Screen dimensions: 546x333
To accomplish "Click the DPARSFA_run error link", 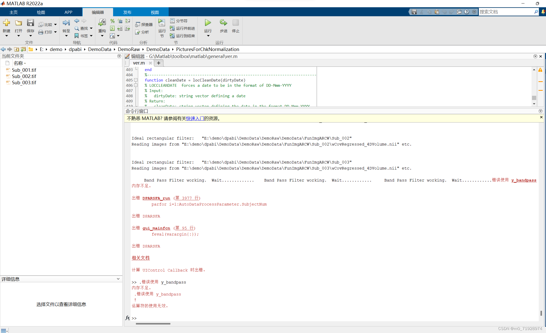I will [156, 198].
